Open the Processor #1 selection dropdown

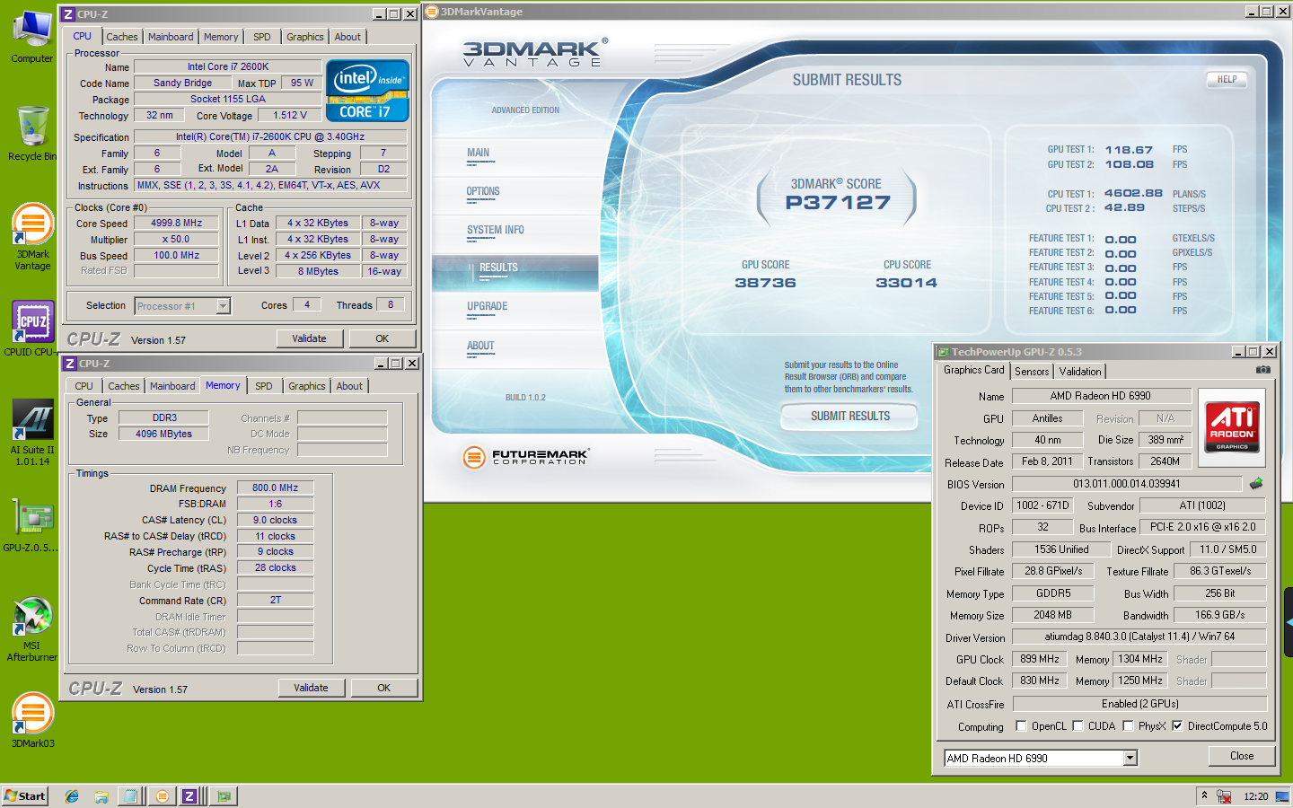coord(182,306)
